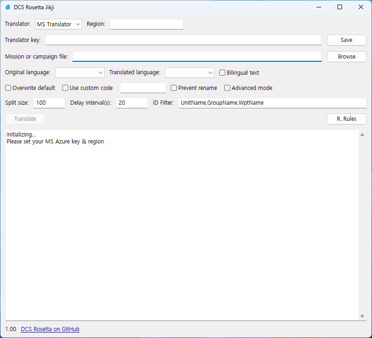This screenshot has height=338, width=372.
Task: Enable Use custom code
Action: 65,88
